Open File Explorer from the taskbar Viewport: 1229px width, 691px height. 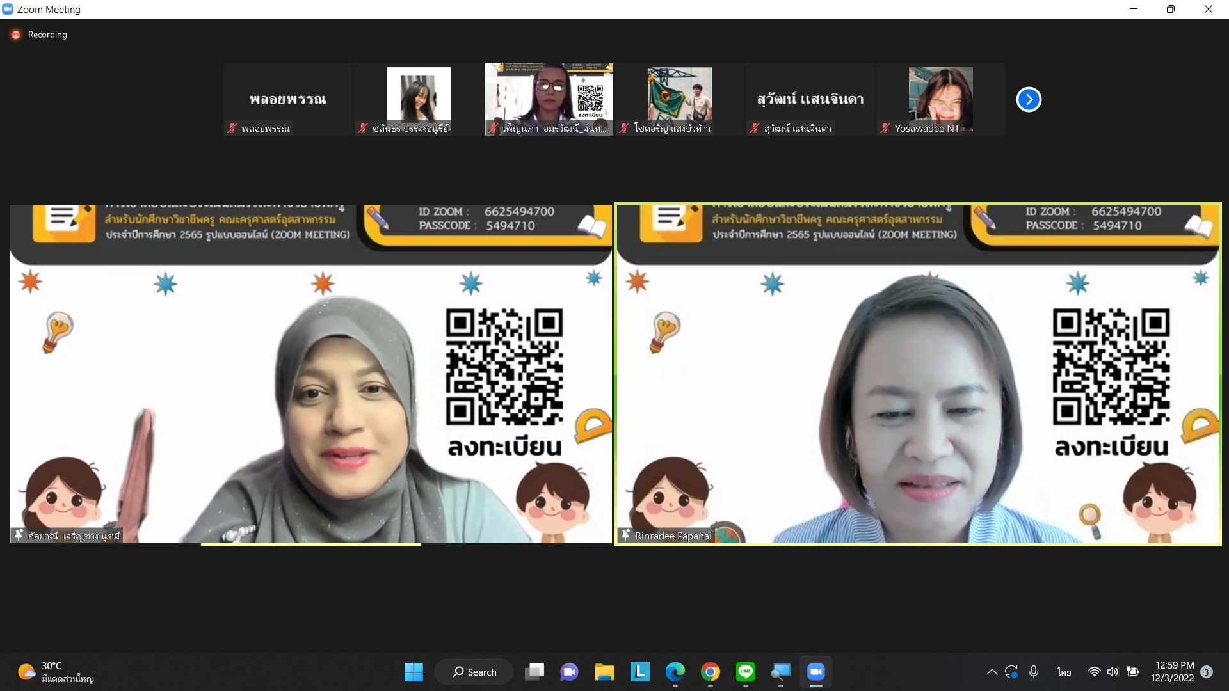click(604, 672)
